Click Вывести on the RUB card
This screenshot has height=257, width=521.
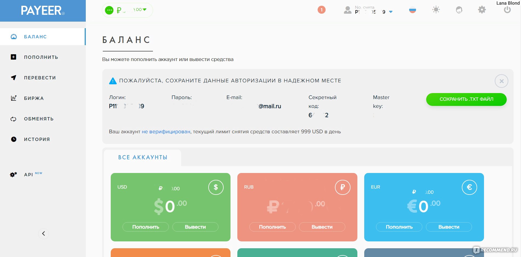322,227
